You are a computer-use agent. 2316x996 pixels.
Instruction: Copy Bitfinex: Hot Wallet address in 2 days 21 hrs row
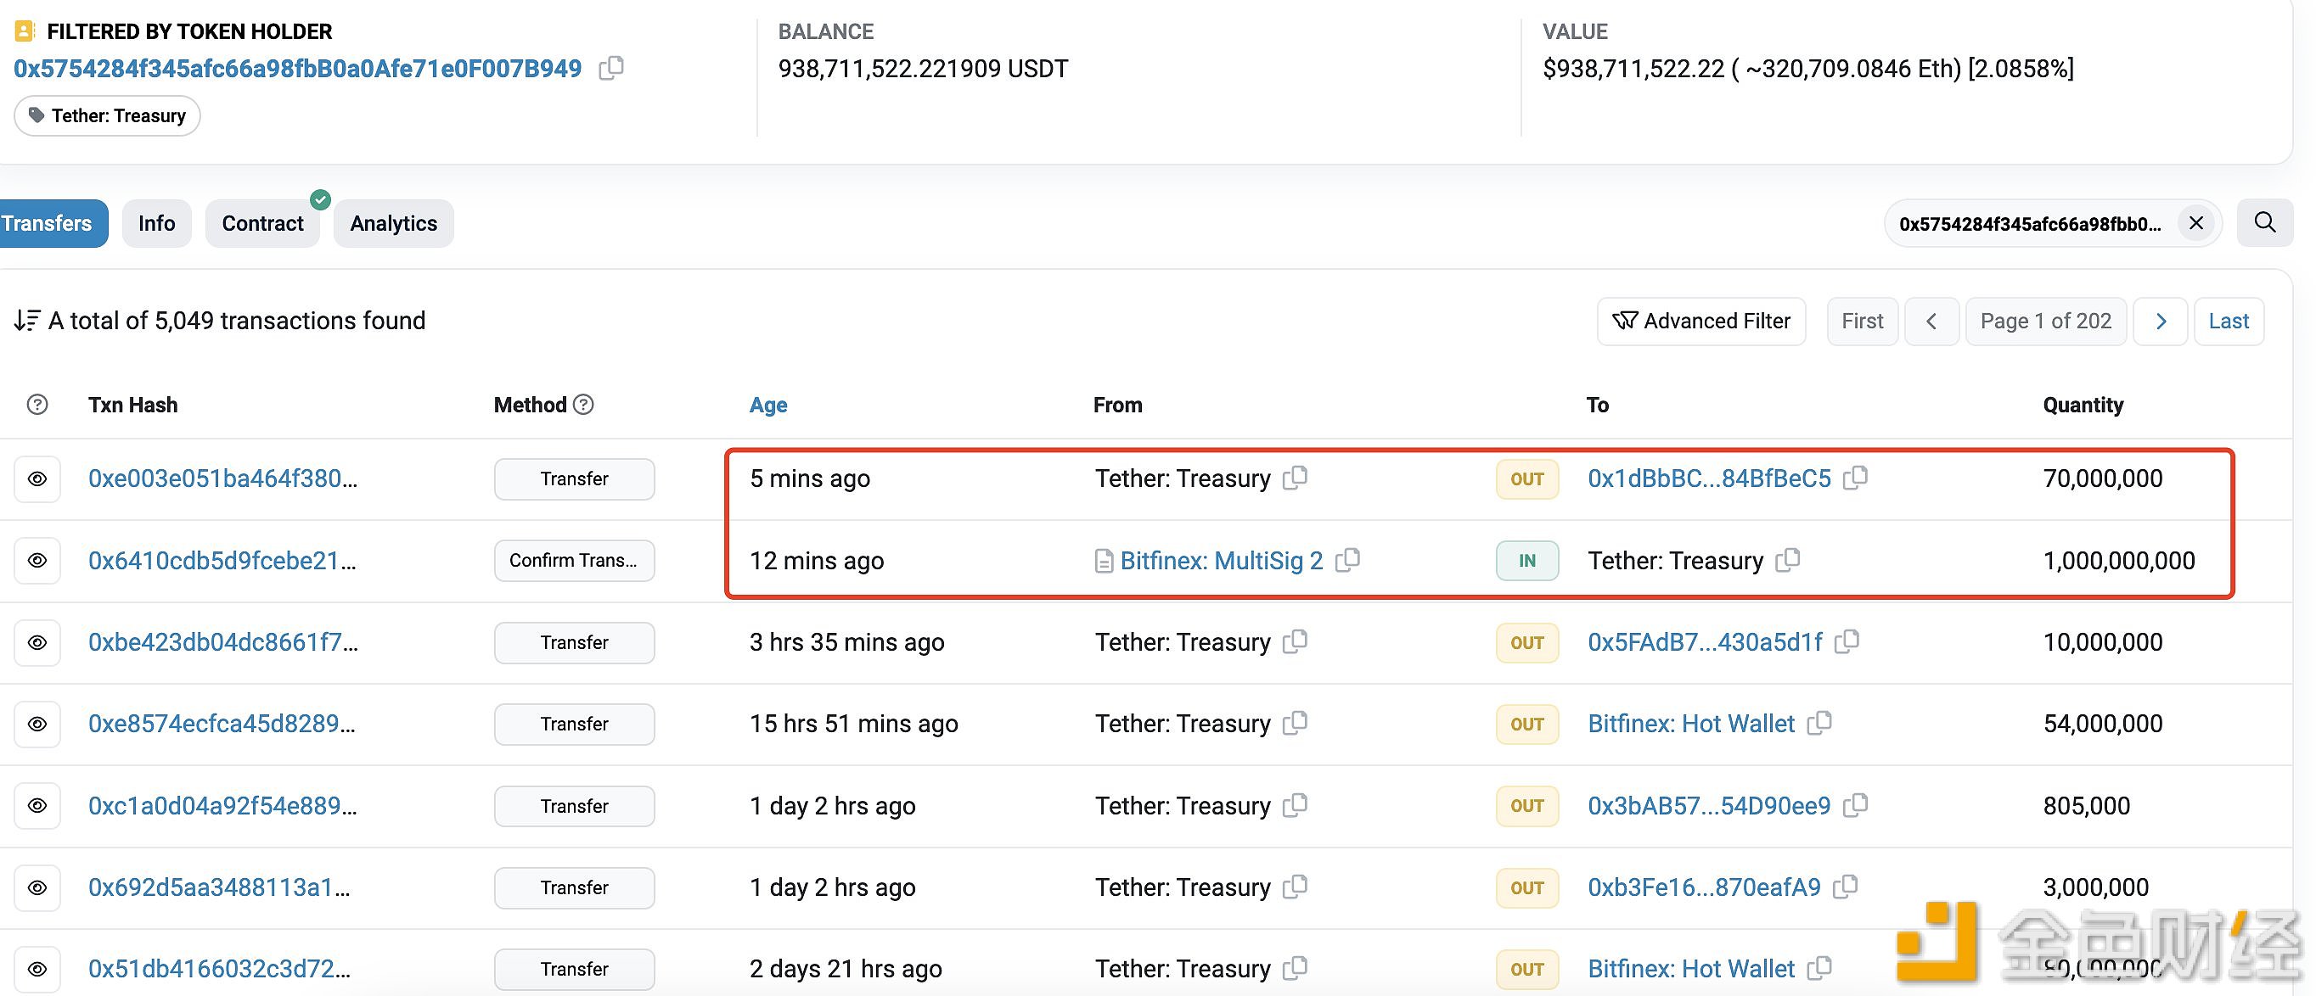pyautogui.click(x=1819, y=968)
